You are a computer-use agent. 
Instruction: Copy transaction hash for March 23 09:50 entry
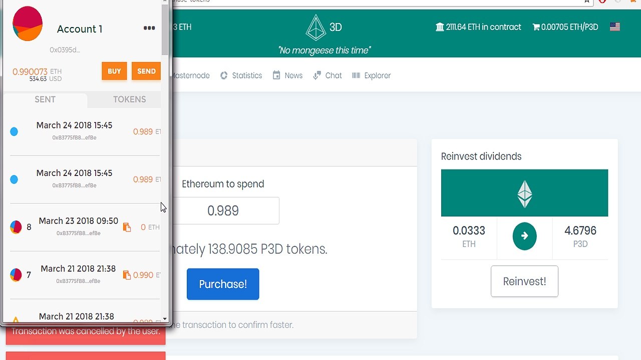[127, 227]
